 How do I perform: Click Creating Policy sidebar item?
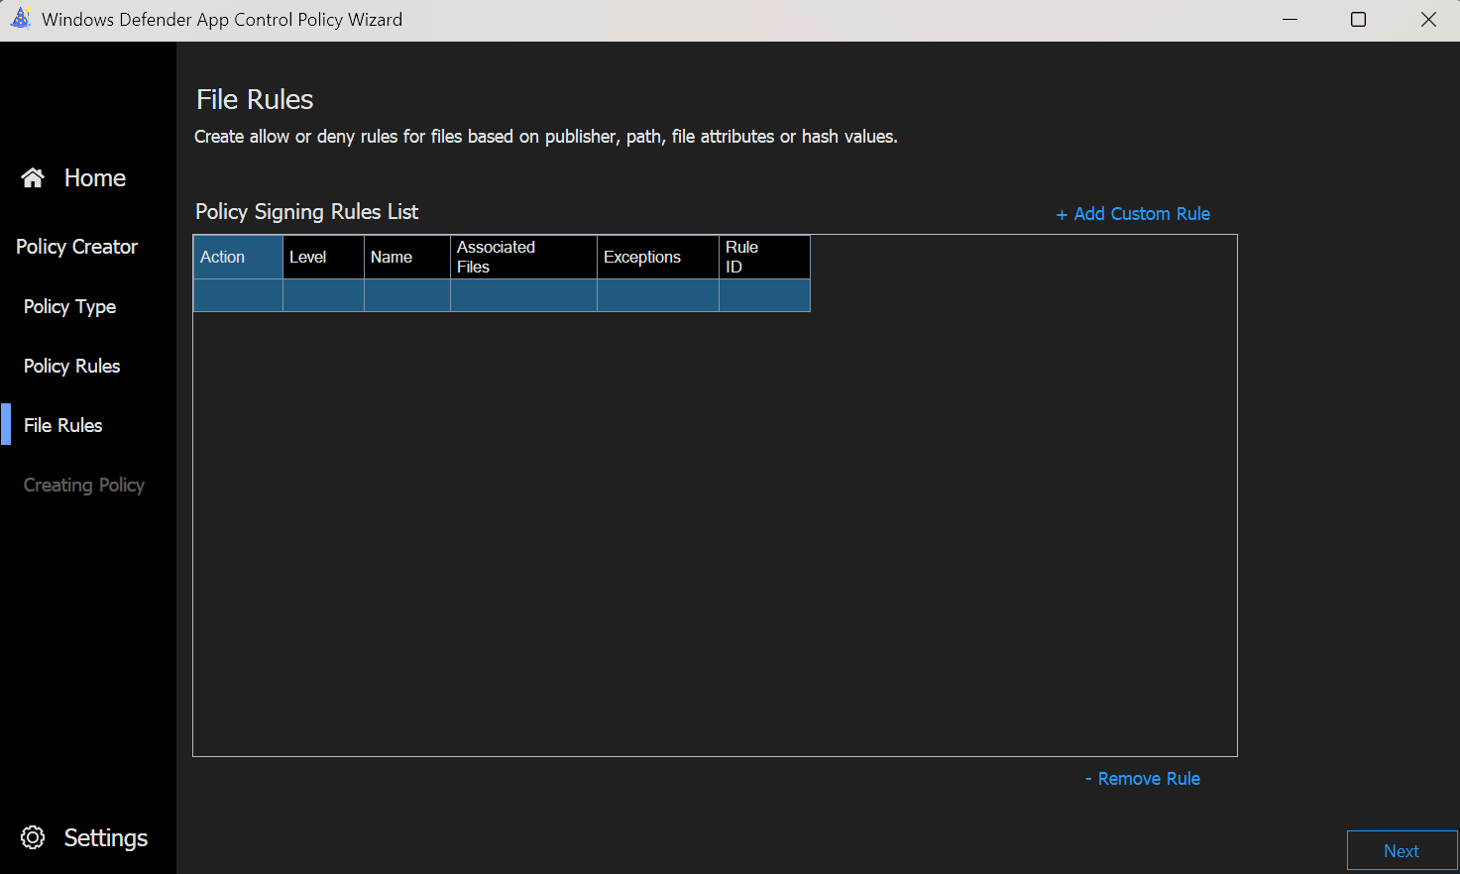pyautogui.click(x=84, y=485)
